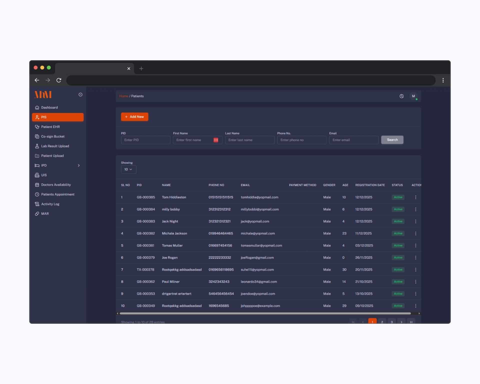
Task: Go to next page pagination chevron
Action: 401,322
